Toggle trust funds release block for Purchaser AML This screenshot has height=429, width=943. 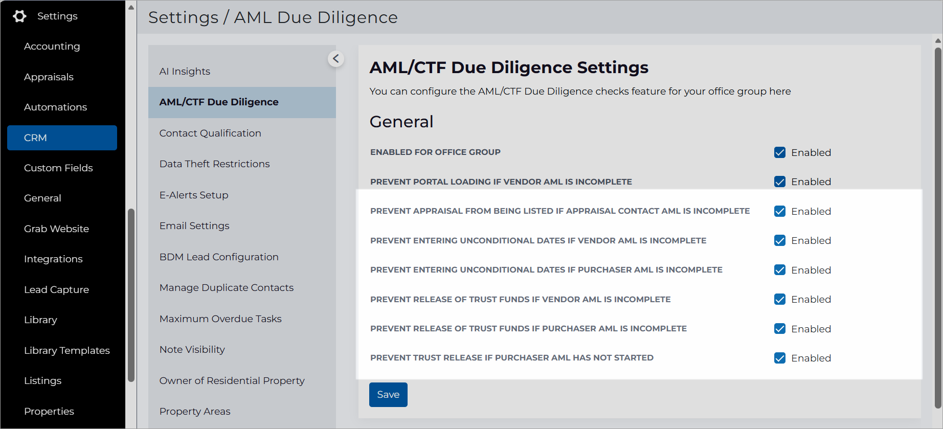coord(780,329)
